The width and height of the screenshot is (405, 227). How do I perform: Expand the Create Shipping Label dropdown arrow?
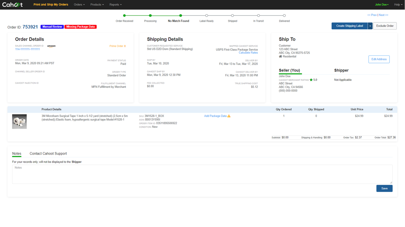tap(370, 26)
